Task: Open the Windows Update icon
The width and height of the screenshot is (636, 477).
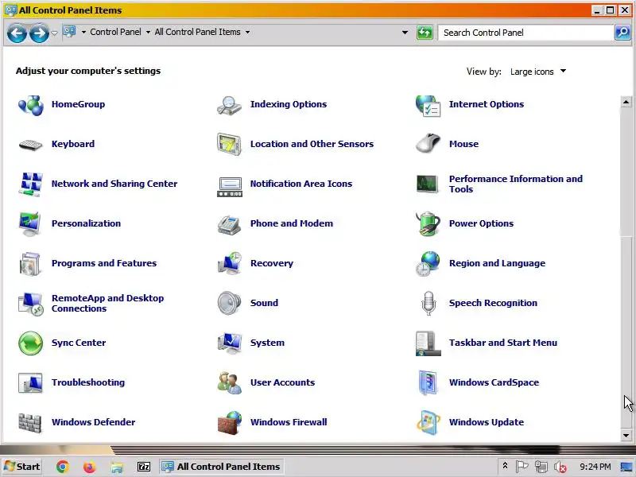Action: [x=429, y=423]
